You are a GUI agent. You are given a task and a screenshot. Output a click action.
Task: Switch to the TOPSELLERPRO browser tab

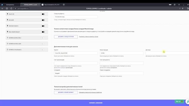30,5
